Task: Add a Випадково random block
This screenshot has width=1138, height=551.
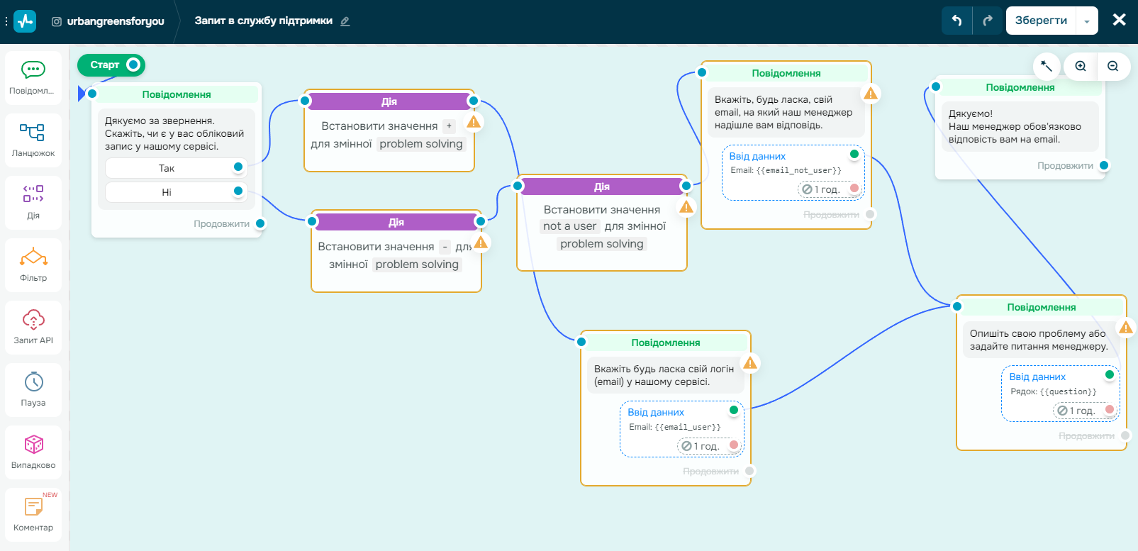Action: (33, 452)
